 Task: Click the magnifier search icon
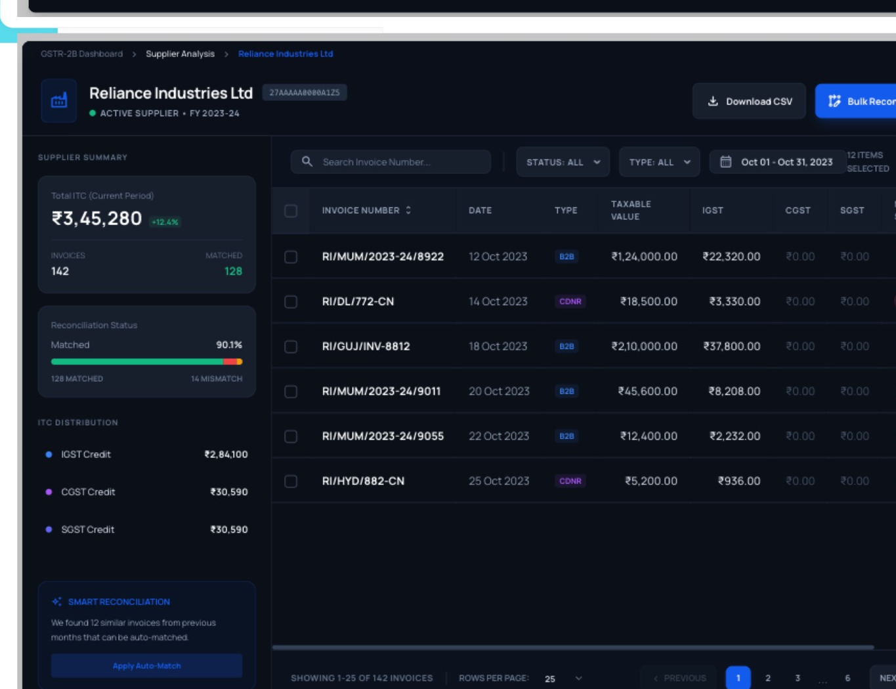pos(307,161)
